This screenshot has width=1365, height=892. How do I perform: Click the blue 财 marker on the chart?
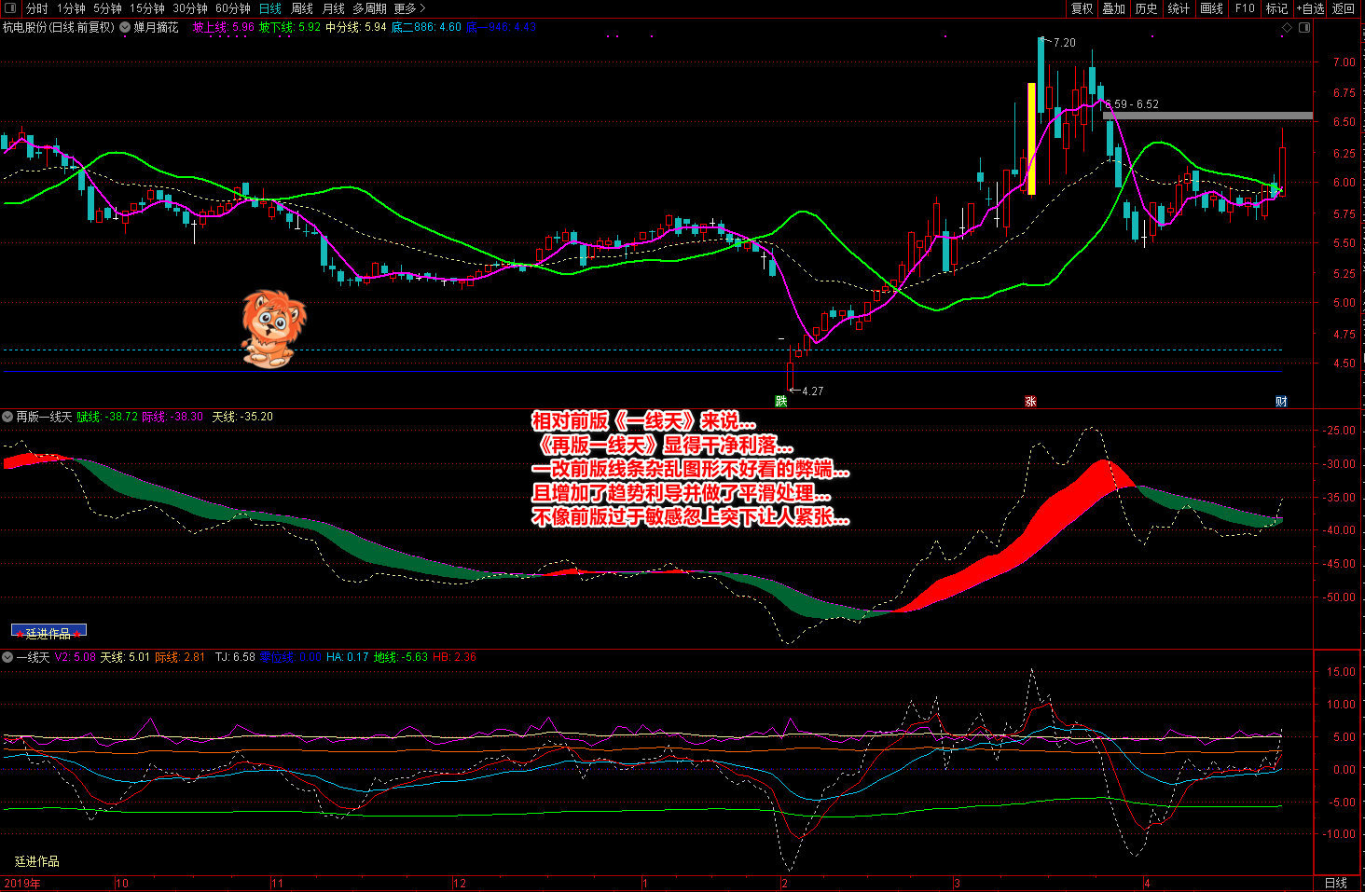coord(1281,402)
